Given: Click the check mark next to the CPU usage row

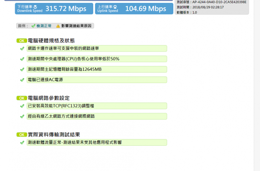Looking at the screenshot, I should point(22,59).
